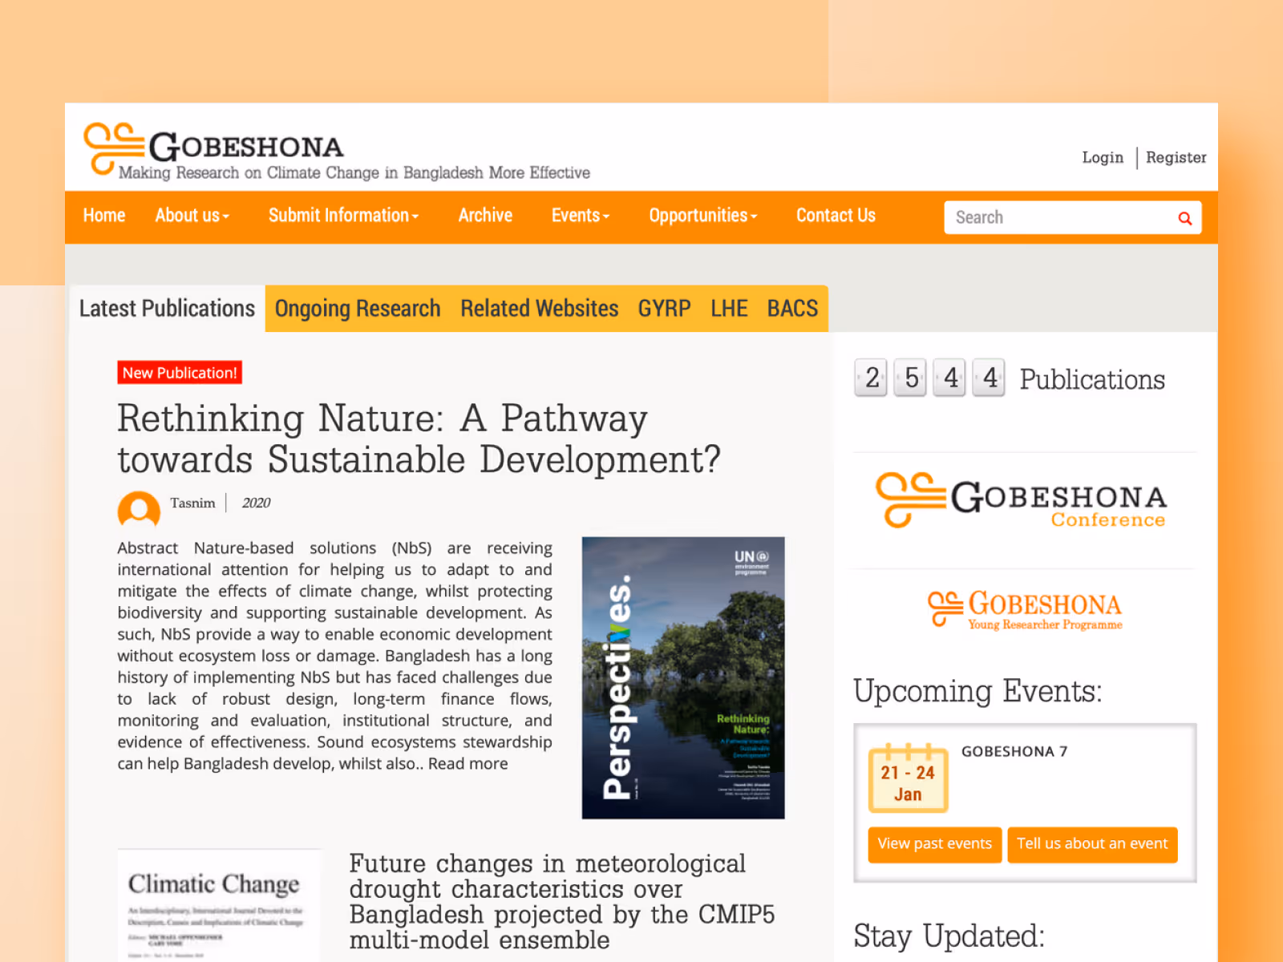Click the calendar icon showing 21 - 24 Jan
Image resolution: width=1283 pixels, height=962 pixels.
tap(908, 777)
